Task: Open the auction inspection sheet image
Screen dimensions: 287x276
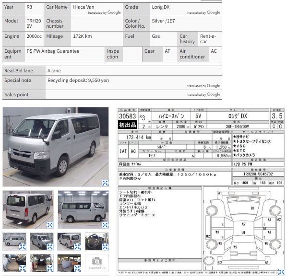Action: pos(201,191)
